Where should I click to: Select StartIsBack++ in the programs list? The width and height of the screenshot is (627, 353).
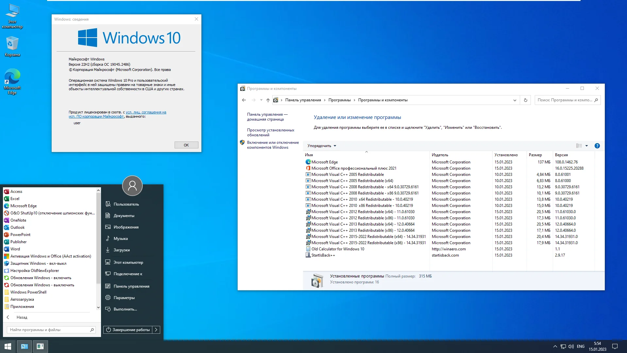pos(450,255)
